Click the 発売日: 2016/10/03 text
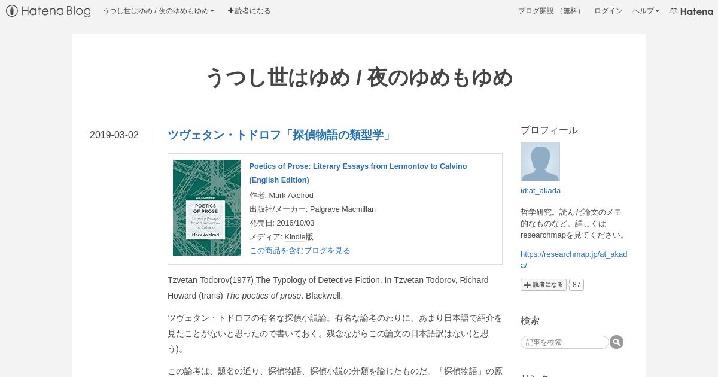 pos(282,223)
